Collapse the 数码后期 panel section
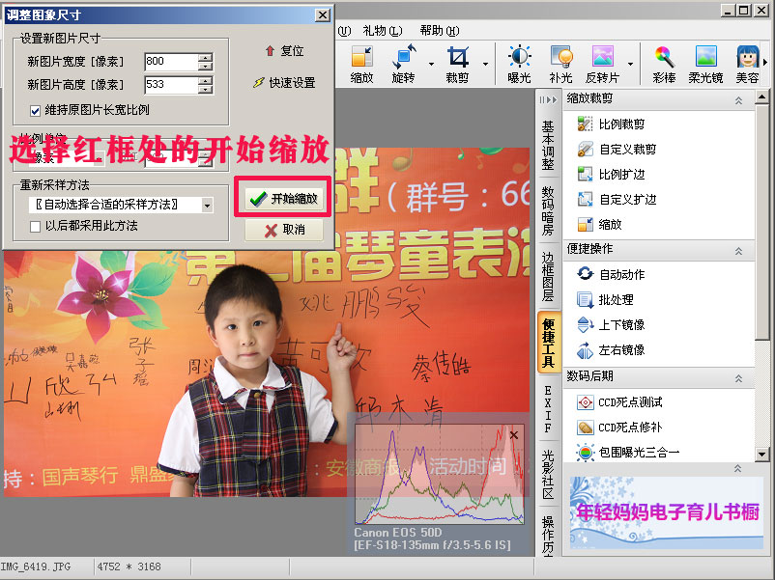Viewport: 775px width, 580px height. point(738,378)
